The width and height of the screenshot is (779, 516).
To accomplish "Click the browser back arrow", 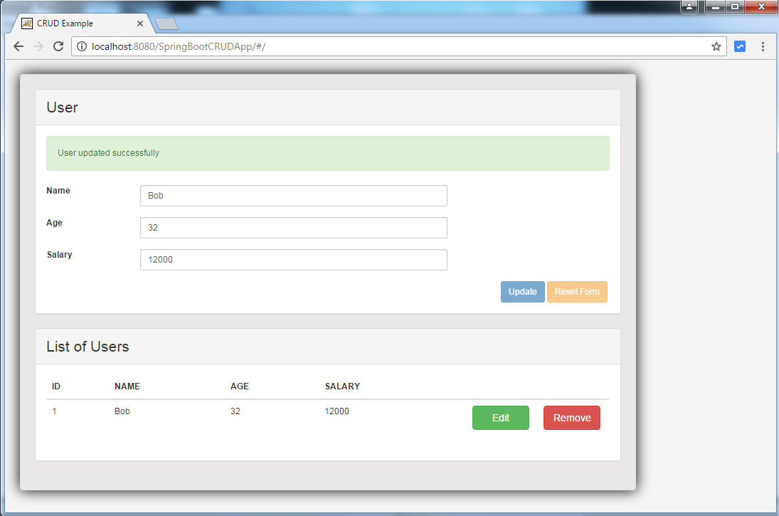I will (18, 46).
